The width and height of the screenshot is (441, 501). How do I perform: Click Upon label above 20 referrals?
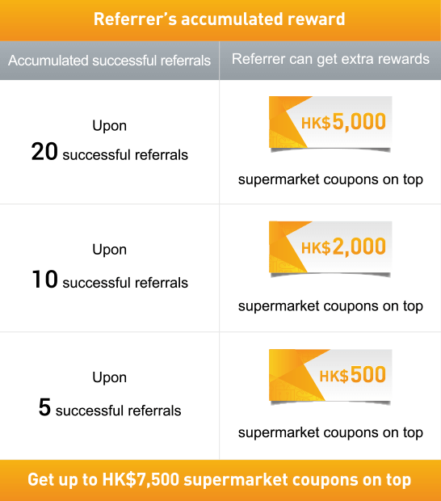pyautogui.click(x=110, y=126)
